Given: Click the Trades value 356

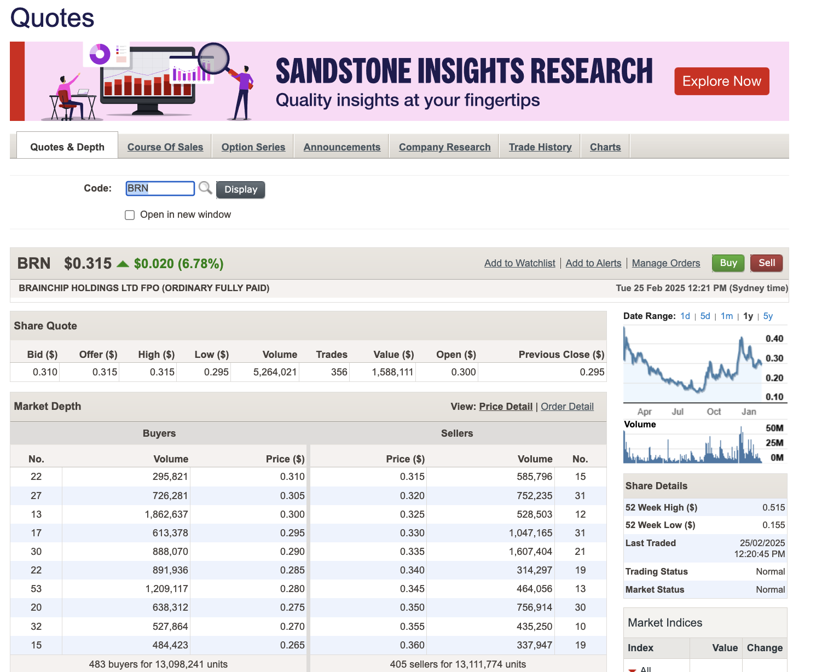Looking at the screenshot, I should pos(339,372).
